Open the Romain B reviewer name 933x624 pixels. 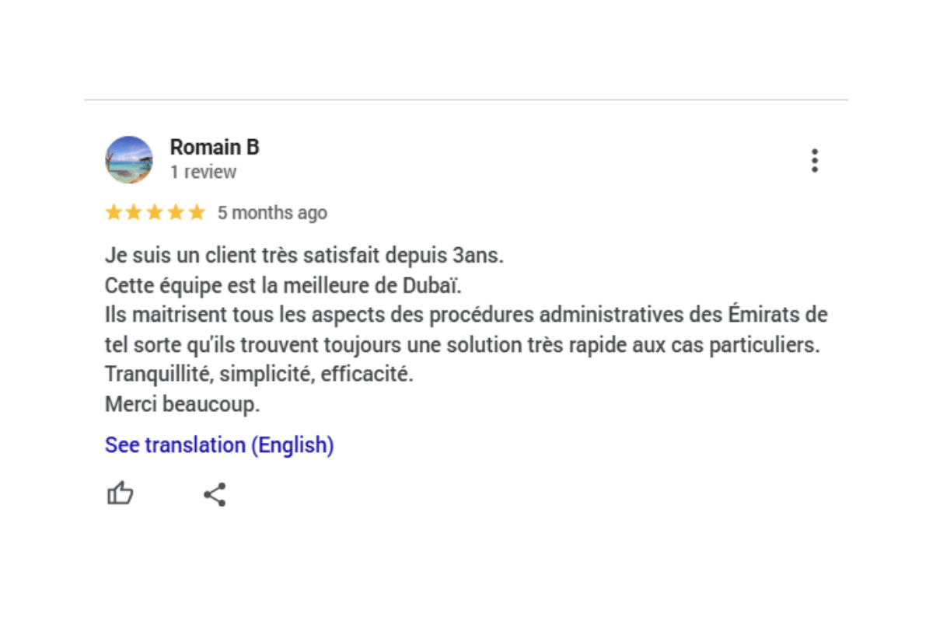pos(215,147)
